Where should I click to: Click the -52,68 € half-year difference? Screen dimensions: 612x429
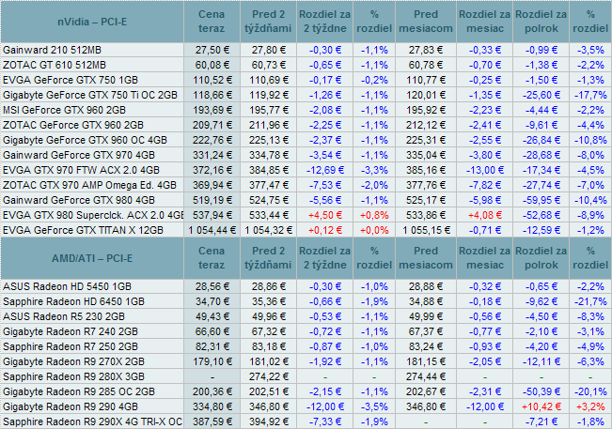tap(541, 215)
